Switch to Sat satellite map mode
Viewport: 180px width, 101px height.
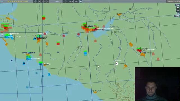pos(178,10)
